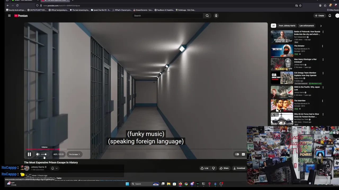Open the Kicklet.app bookmark
This screenshot has height=190, width=339.
pyautogui.click(x=185, y=10)
